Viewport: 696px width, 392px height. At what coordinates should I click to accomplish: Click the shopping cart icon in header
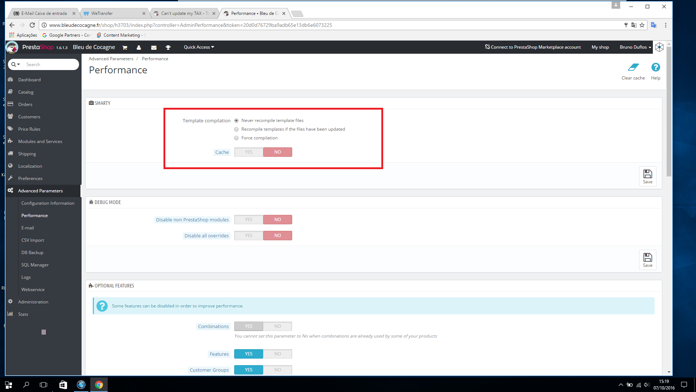125,48
